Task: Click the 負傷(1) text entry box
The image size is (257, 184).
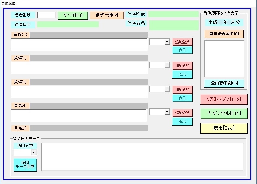Action: click(x=79, y=44)
